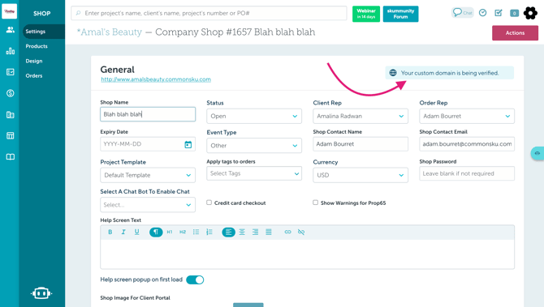Open the Client Rep dropdown
This screenshot has width=544, height=307.
click(361, 116)
